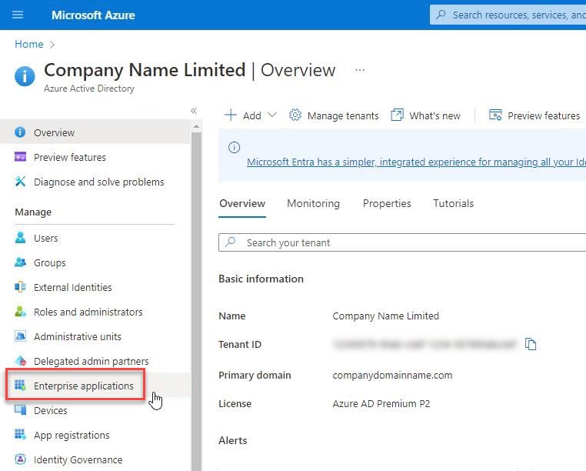
Task: Switch to the Tutorials tab
Action: pyautogui.click(x=453, y=203)
